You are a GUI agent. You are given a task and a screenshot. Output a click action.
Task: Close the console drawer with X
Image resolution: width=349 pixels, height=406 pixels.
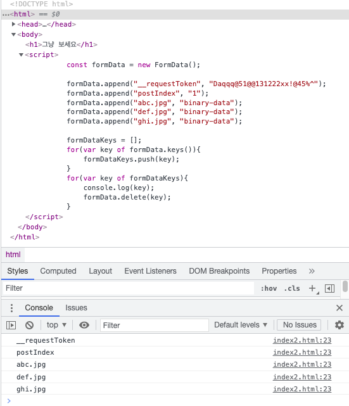click(339, 308)
